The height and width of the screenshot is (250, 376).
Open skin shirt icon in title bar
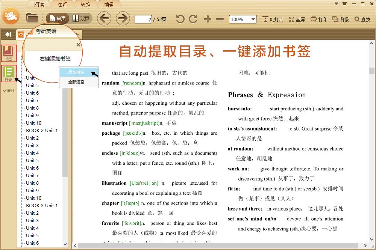(x=344, y=4)
